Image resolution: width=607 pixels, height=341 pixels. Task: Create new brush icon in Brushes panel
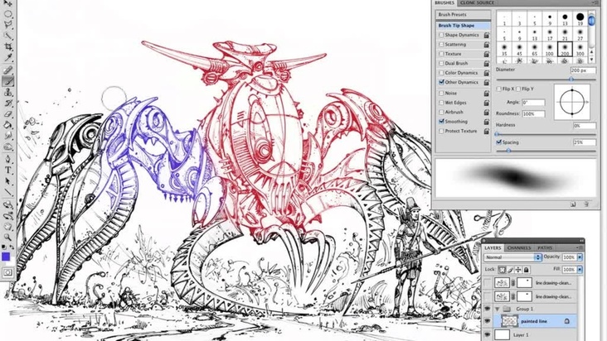tap(573, 204)
